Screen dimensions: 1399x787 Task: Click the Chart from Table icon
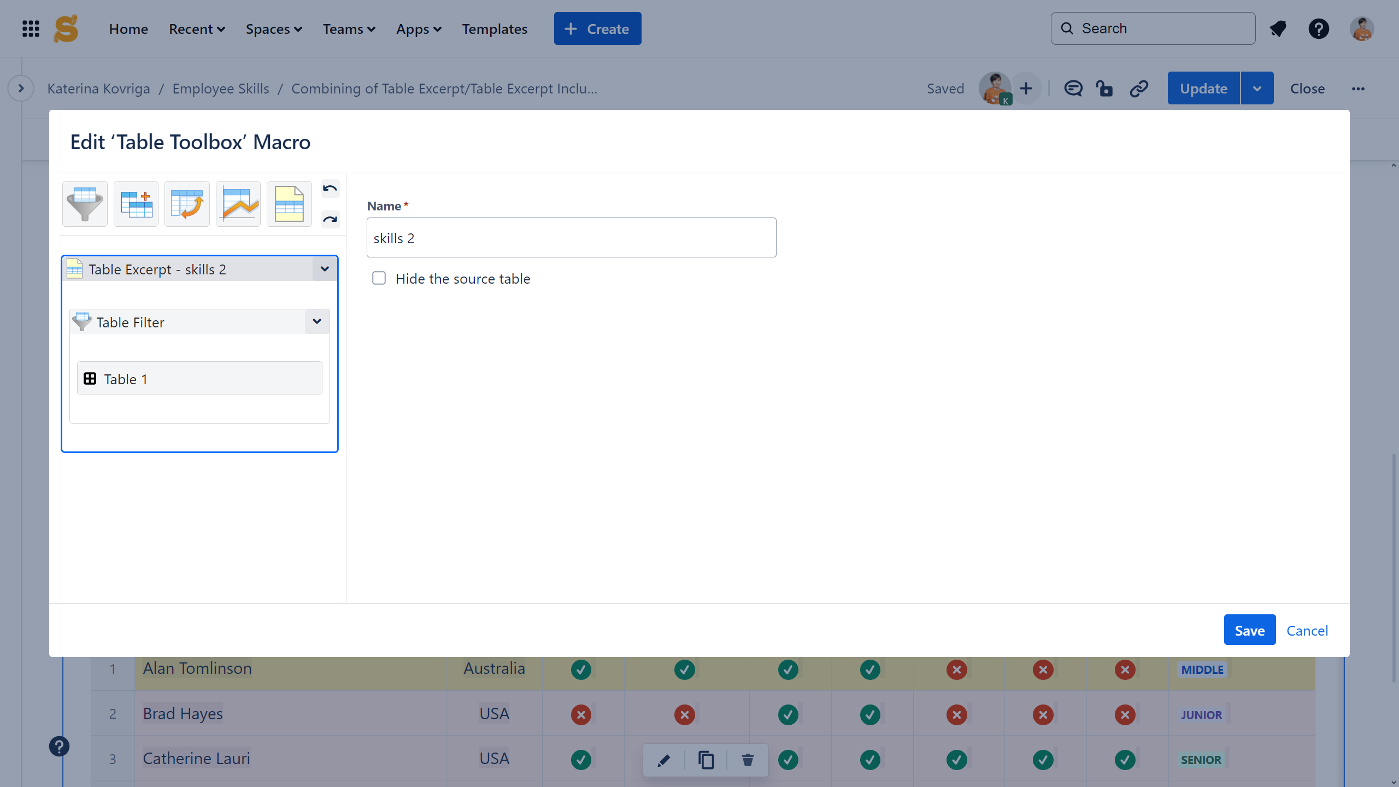(238, 204)
